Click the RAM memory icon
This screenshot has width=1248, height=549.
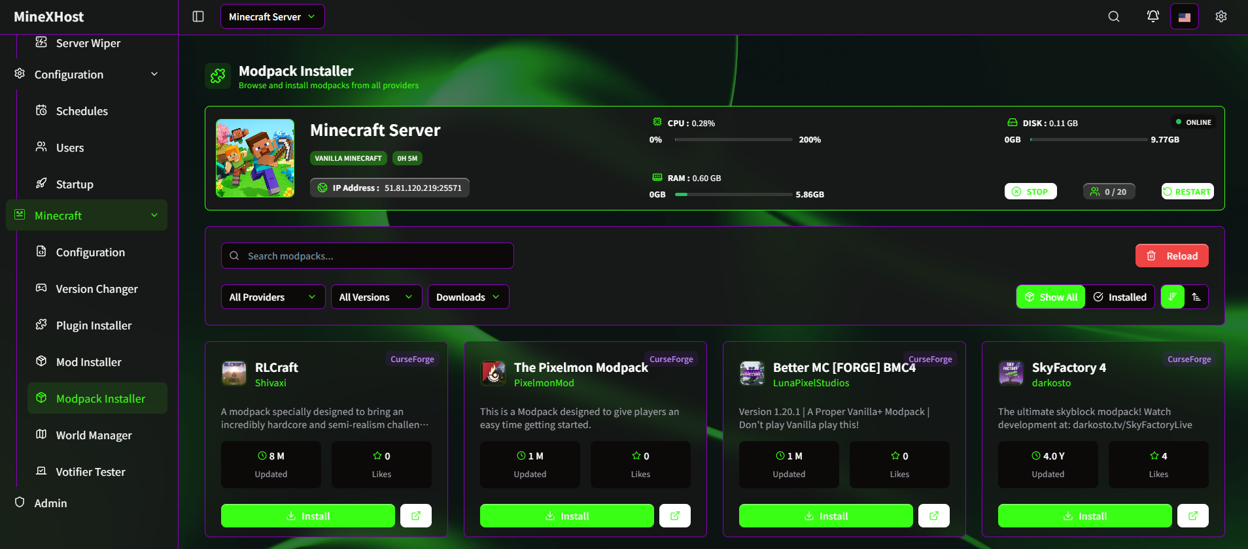pos(657,177)
